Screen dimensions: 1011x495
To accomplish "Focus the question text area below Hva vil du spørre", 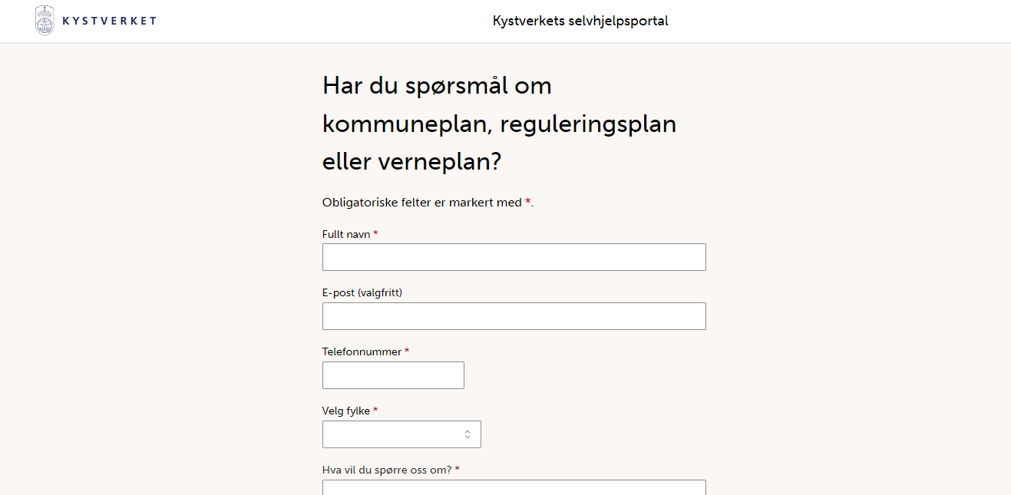I will click(514, 487).
